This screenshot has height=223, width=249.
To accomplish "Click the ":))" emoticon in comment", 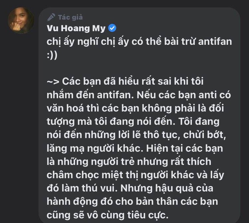I will point(52,55).
